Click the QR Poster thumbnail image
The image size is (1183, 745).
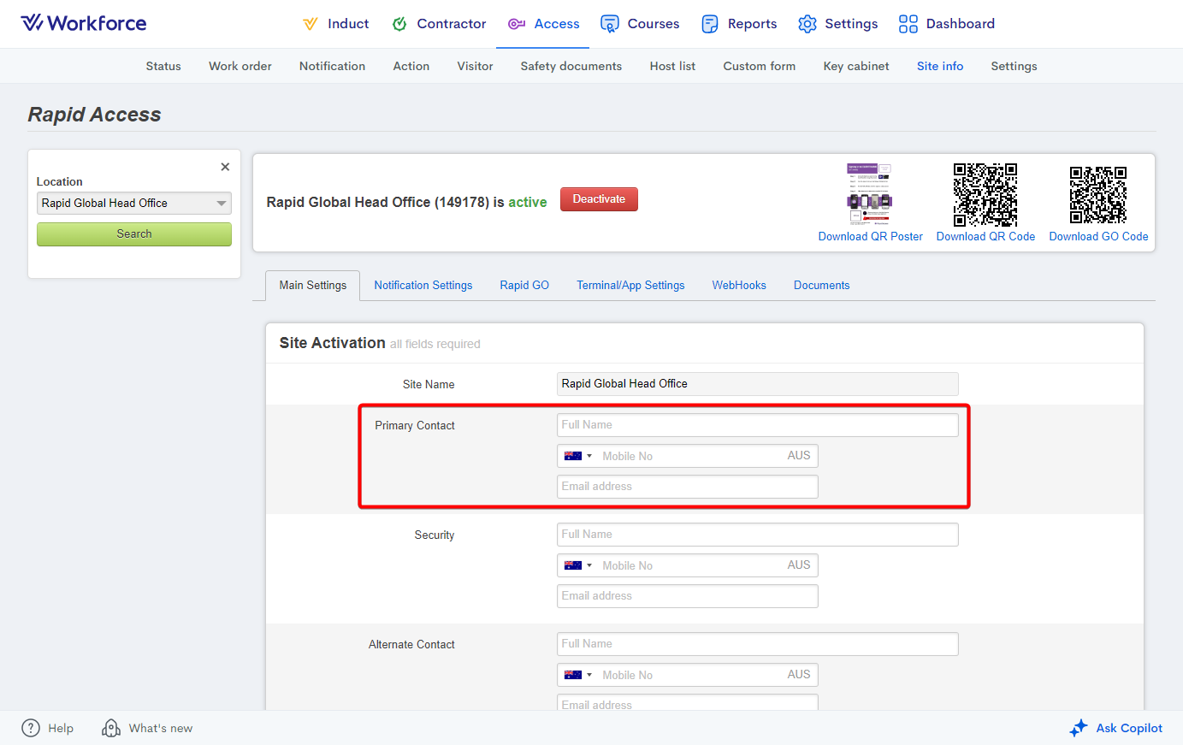click(x=870, y=194)
